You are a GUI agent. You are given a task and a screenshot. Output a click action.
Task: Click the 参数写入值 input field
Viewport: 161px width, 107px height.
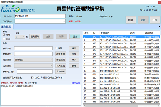[35, 72]
